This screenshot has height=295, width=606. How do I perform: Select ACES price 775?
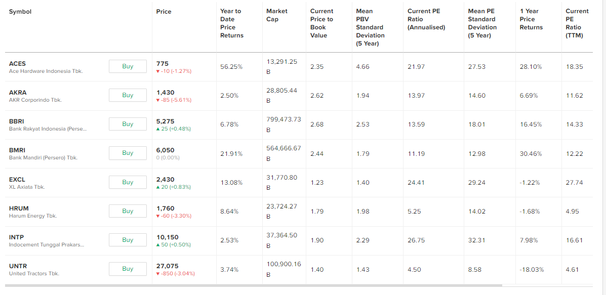point(162,63)
